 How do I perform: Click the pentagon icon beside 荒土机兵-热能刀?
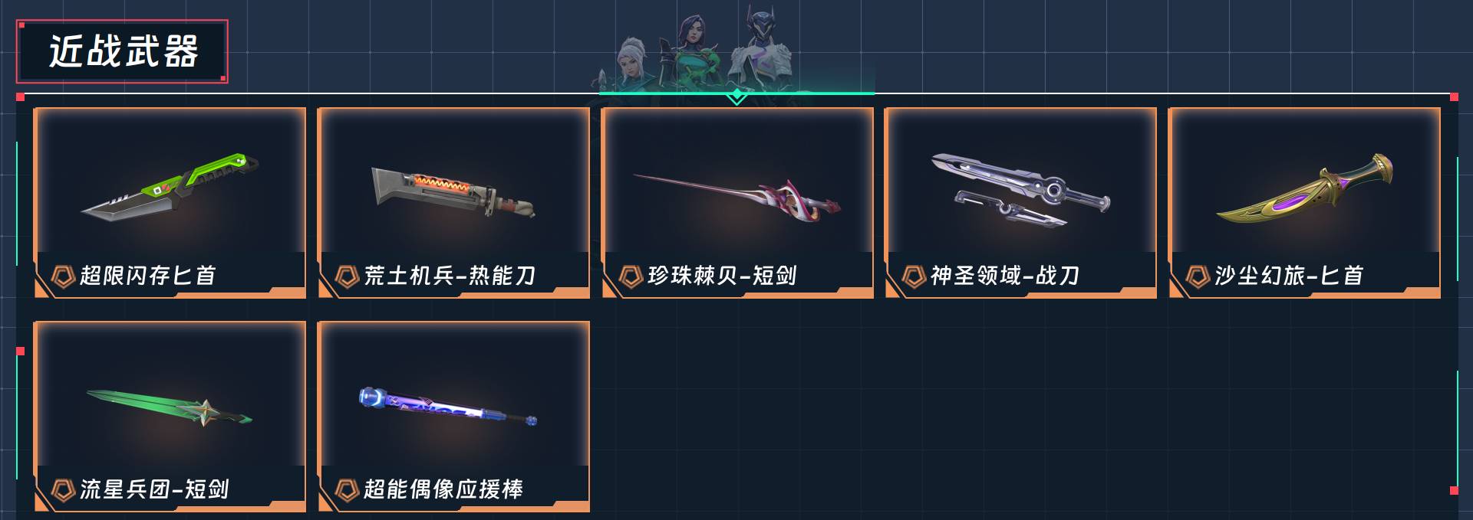click(x=347, y=276)
